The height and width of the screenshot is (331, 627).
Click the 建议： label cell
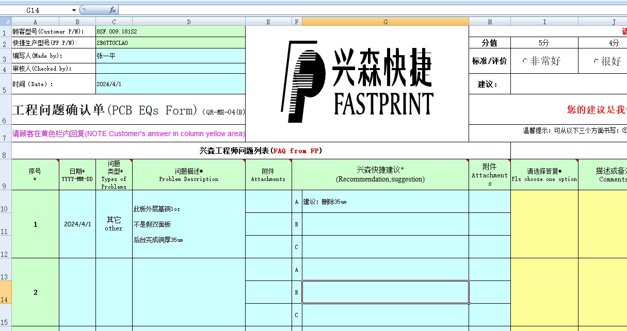click(x=490, y=84)
